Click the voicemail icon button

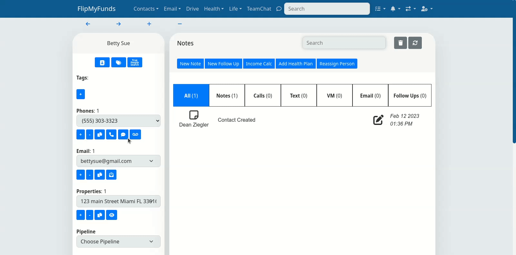point(135,135)
